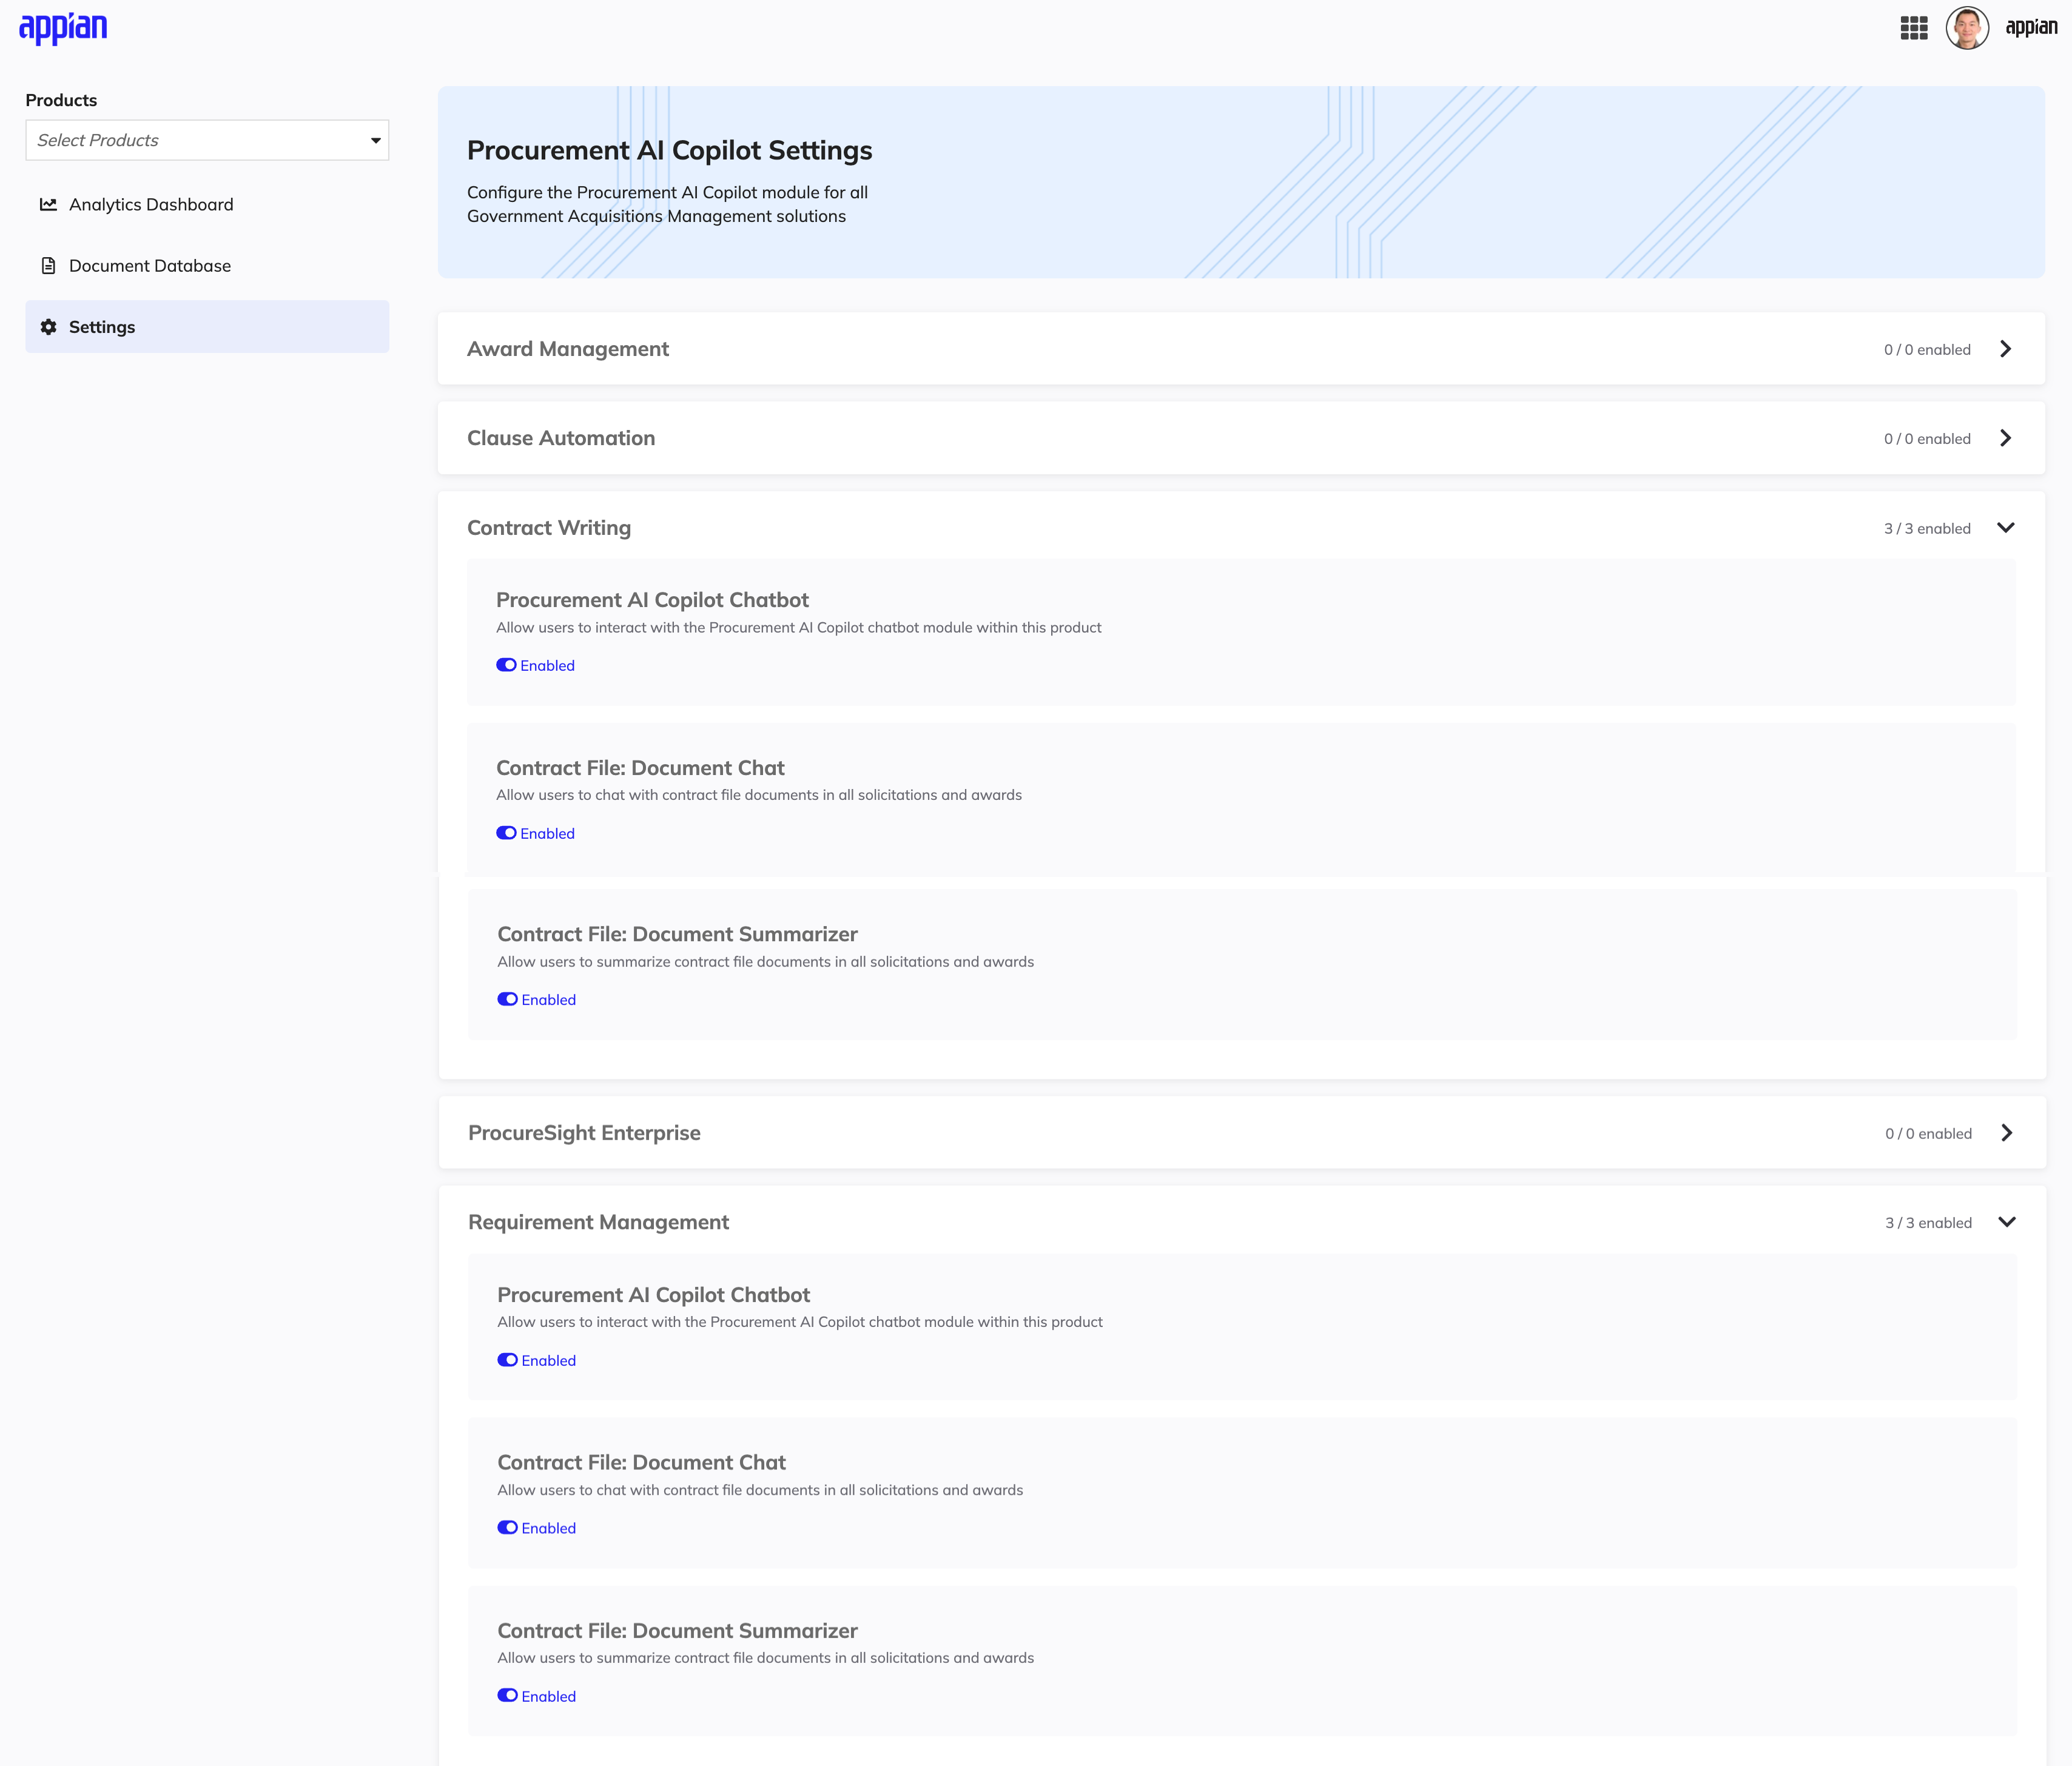Open the user profile avatar menu
This screenshot has width=2072, height=1766.
point(1967,28)
